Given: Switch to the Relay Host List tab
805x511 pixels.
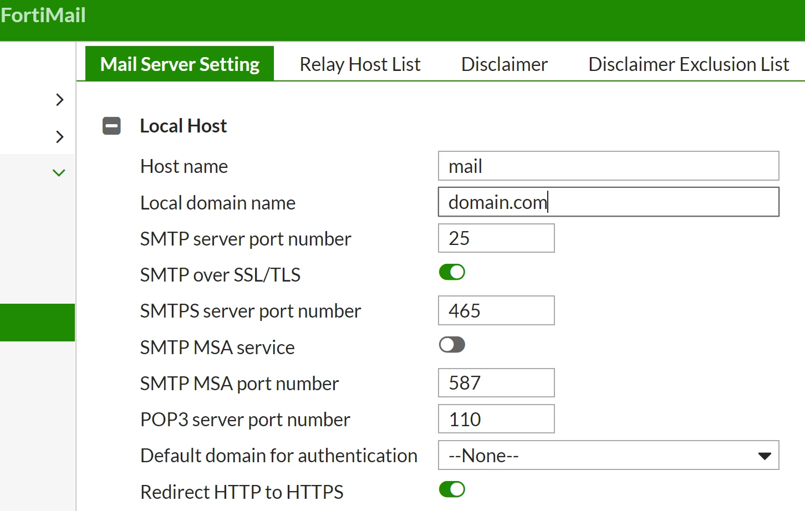Looking at the screenshot, I should pyautogui.click(x=360, y=64).
